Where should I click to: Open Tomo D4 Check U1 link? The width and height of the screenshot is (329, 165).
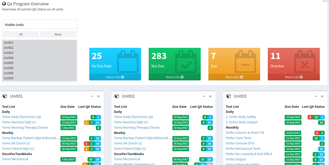coord(16,143)
